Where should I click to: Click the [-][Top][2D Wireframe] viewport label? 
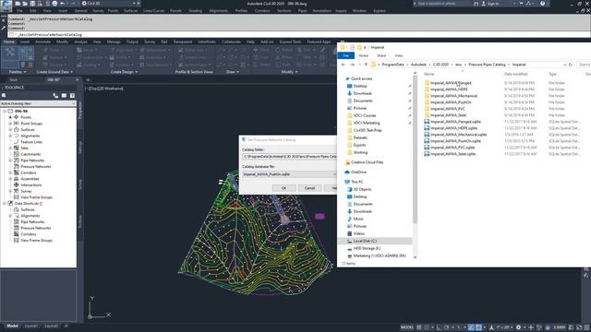pyautogui.click(x=105, y=89)
